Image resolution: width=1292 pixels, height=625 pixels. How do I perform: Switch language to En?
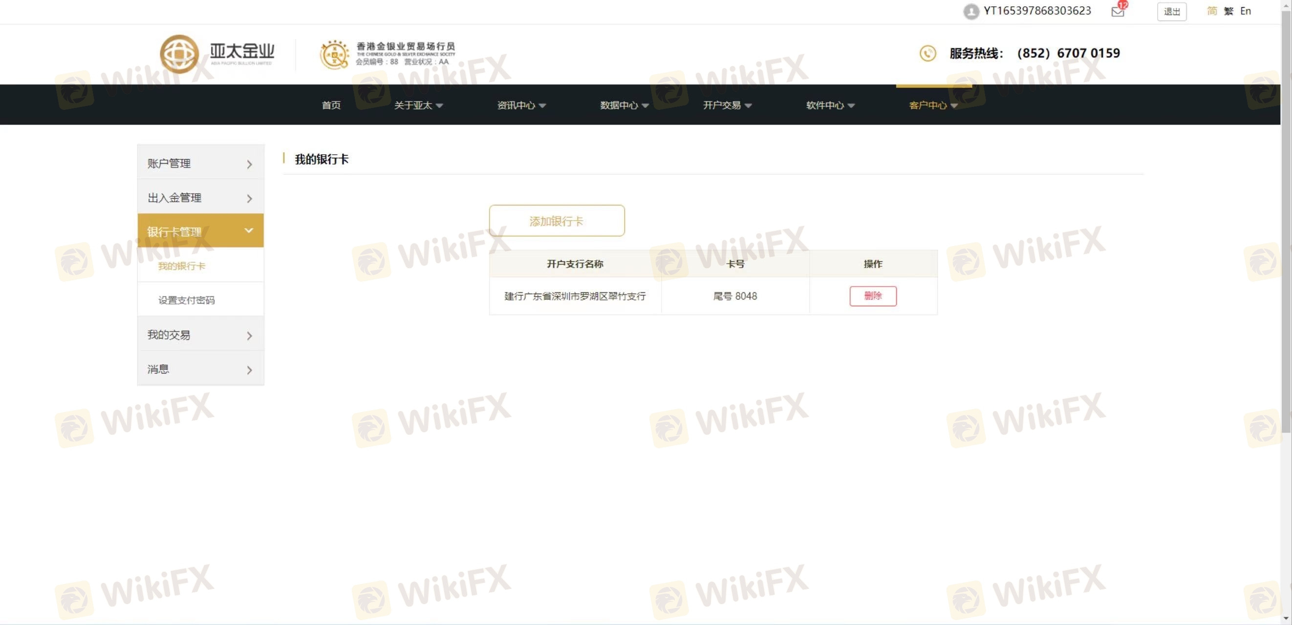(1246, 11)
